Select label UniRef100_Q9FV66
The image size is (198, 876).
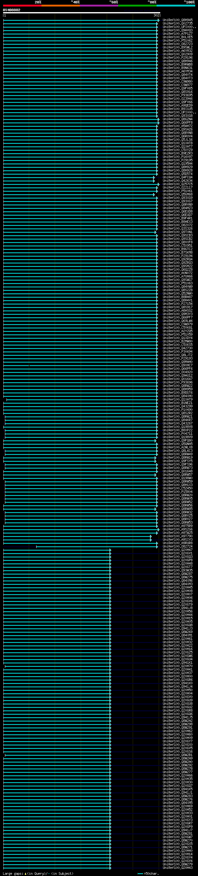pyautogui.click(x=178, y=102)
